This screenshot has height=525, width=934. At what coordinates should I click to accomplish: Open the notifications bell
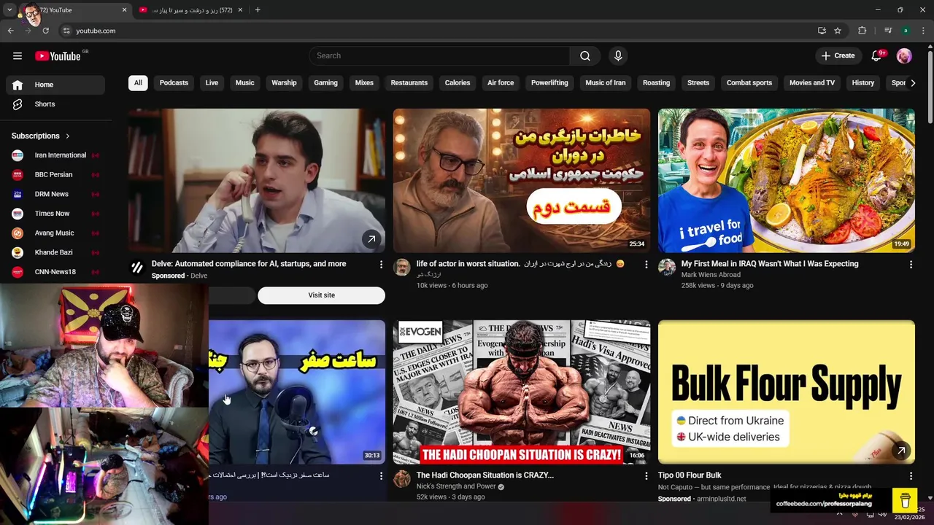click(877, 55)
